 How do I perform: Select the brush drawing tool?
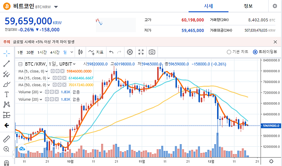(x=7, y=84)
